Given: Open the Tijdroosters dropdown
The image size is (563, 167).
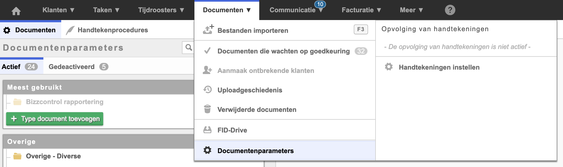Looking at the screenshot, I should click(x=161, y=10).
